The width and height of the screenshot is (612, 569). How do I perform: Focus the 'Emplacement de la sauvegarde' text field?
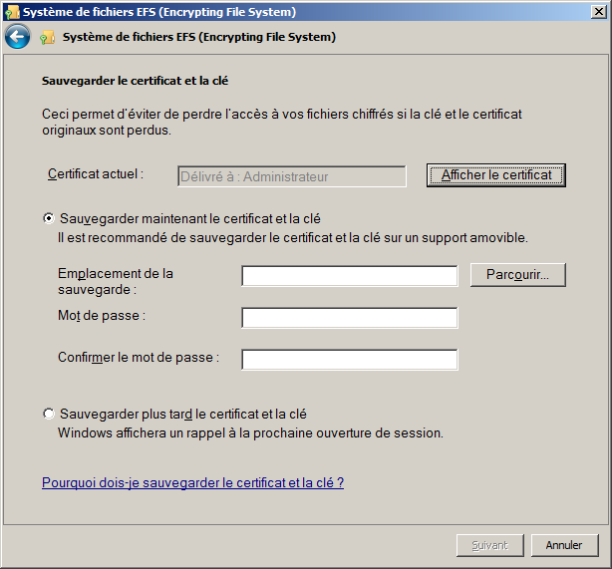349,276
